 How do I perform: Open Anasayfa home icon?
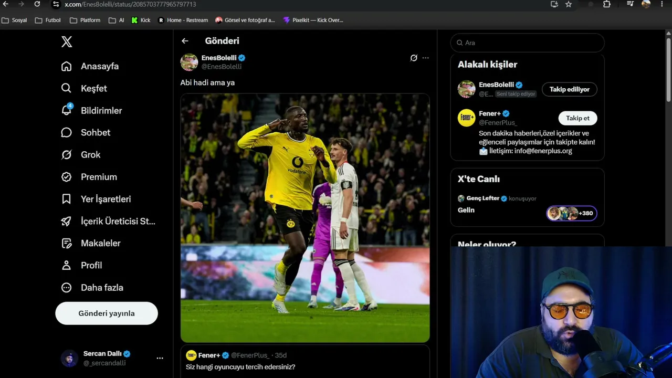tap(66, 66)
